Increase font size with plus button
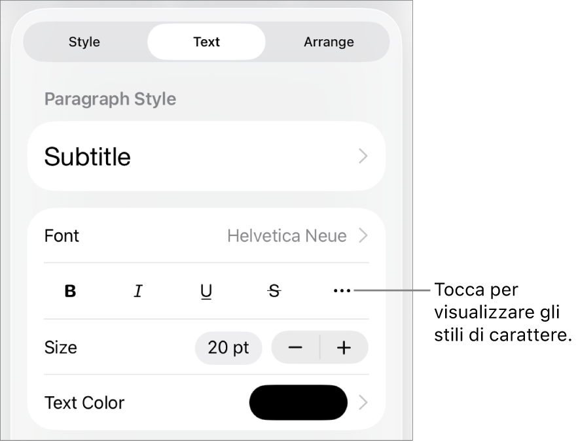 click(344, 348)
